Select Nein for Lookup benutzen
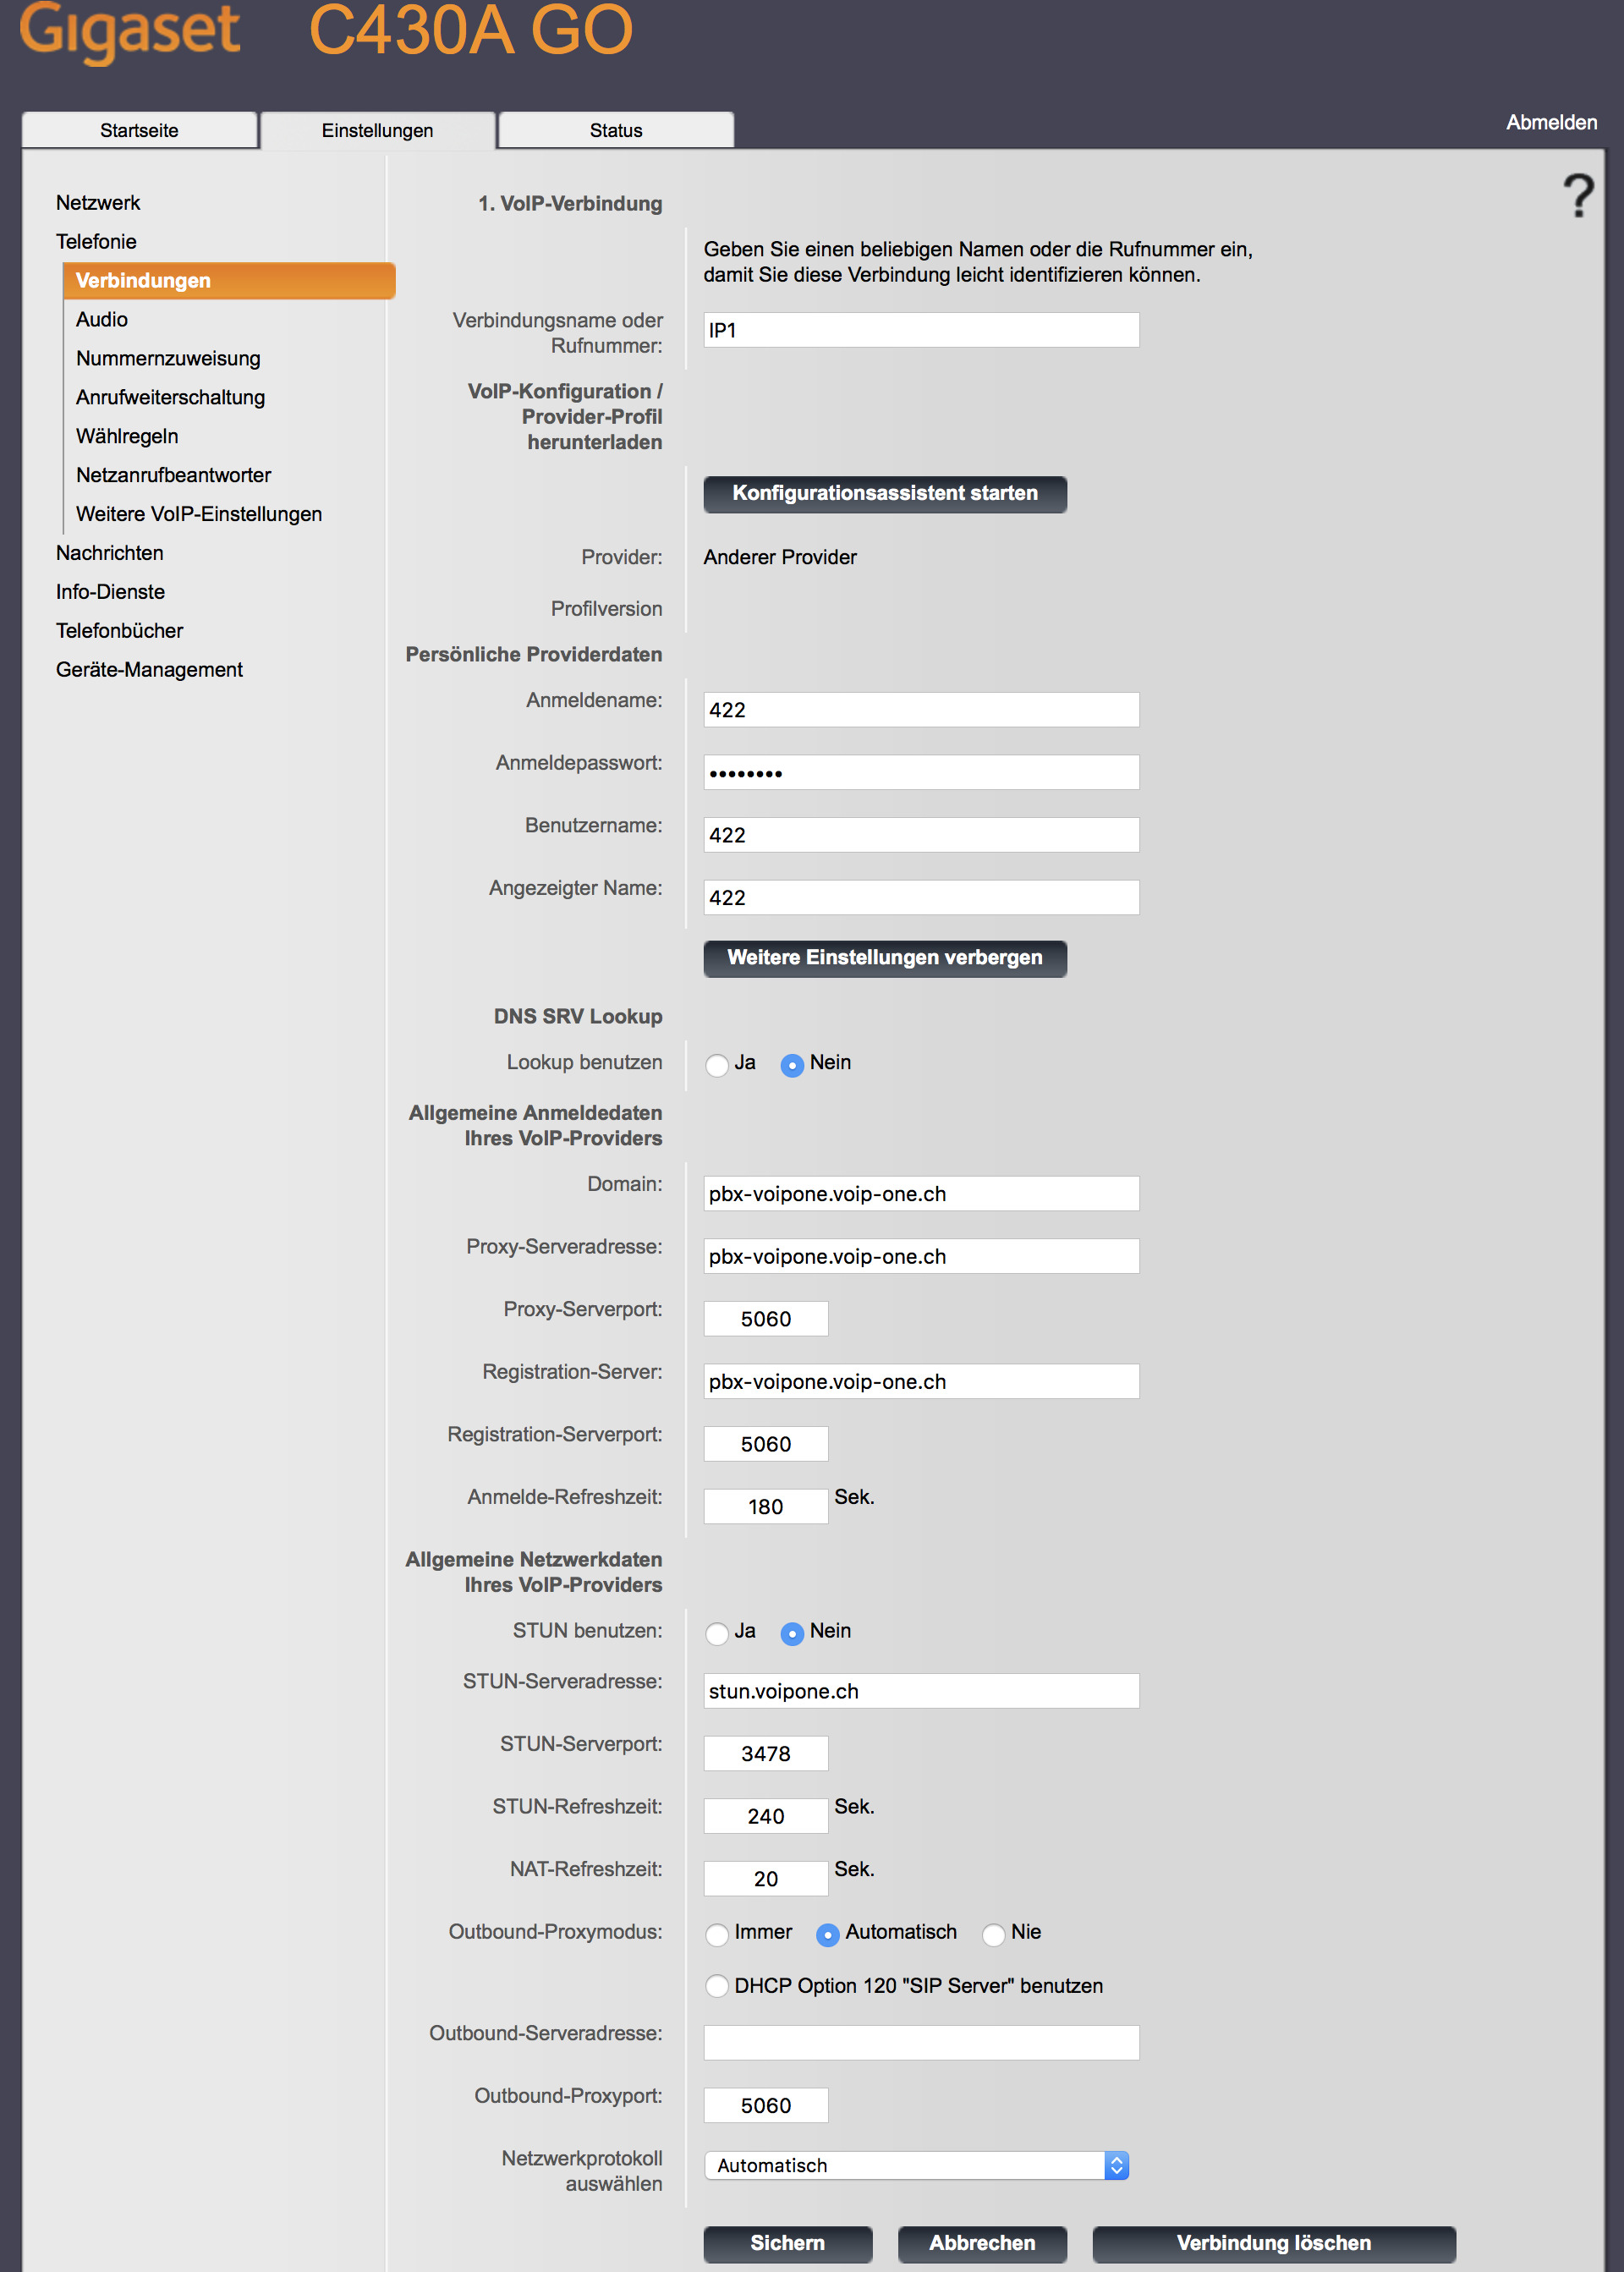 (792, 1065)
